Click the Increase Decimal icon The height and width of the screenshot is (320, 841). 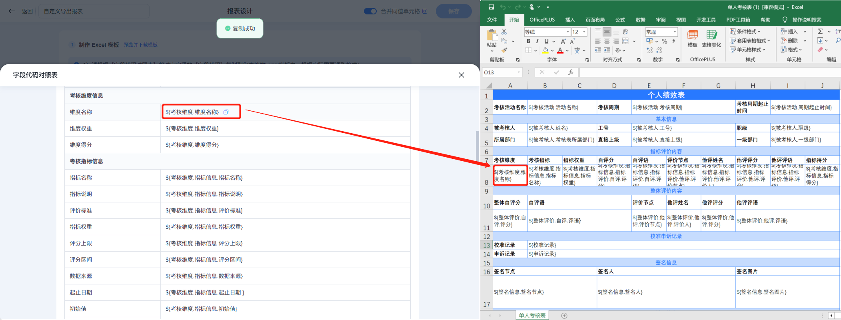pyautogui.click(x=649, y=50)
